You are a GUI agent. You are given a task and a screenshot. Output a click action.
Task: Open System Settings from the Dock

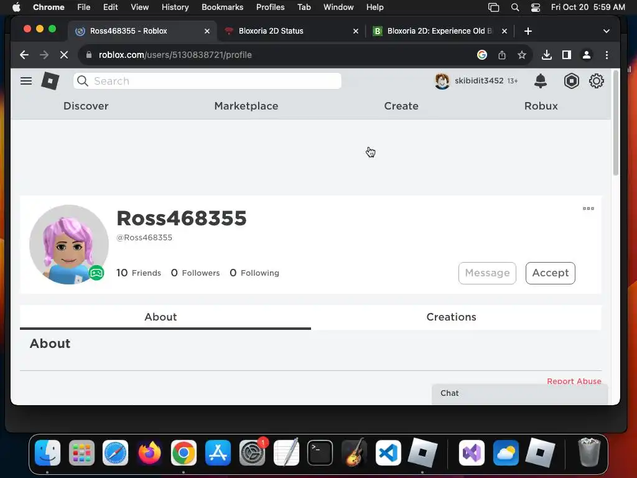click(x=252, y=452)
